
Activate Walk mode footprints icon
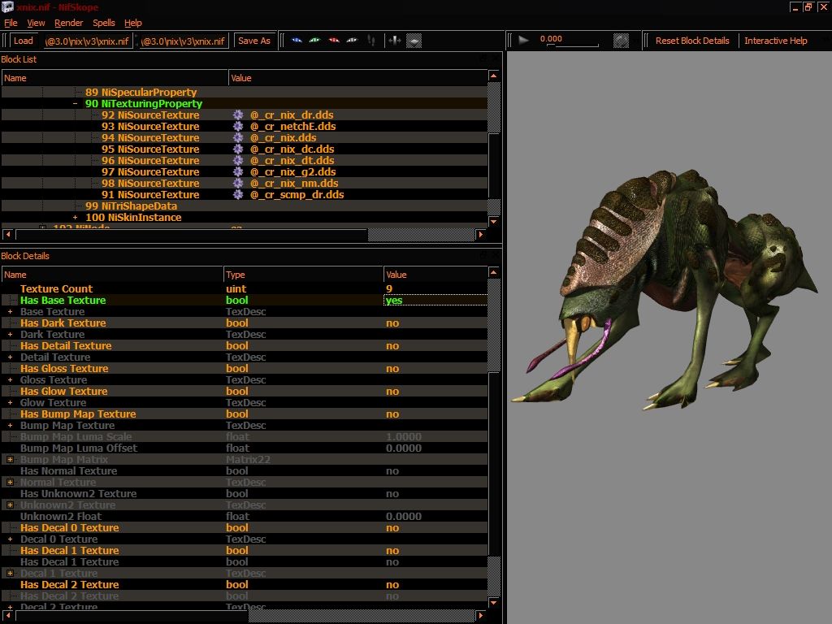[371, 41]
